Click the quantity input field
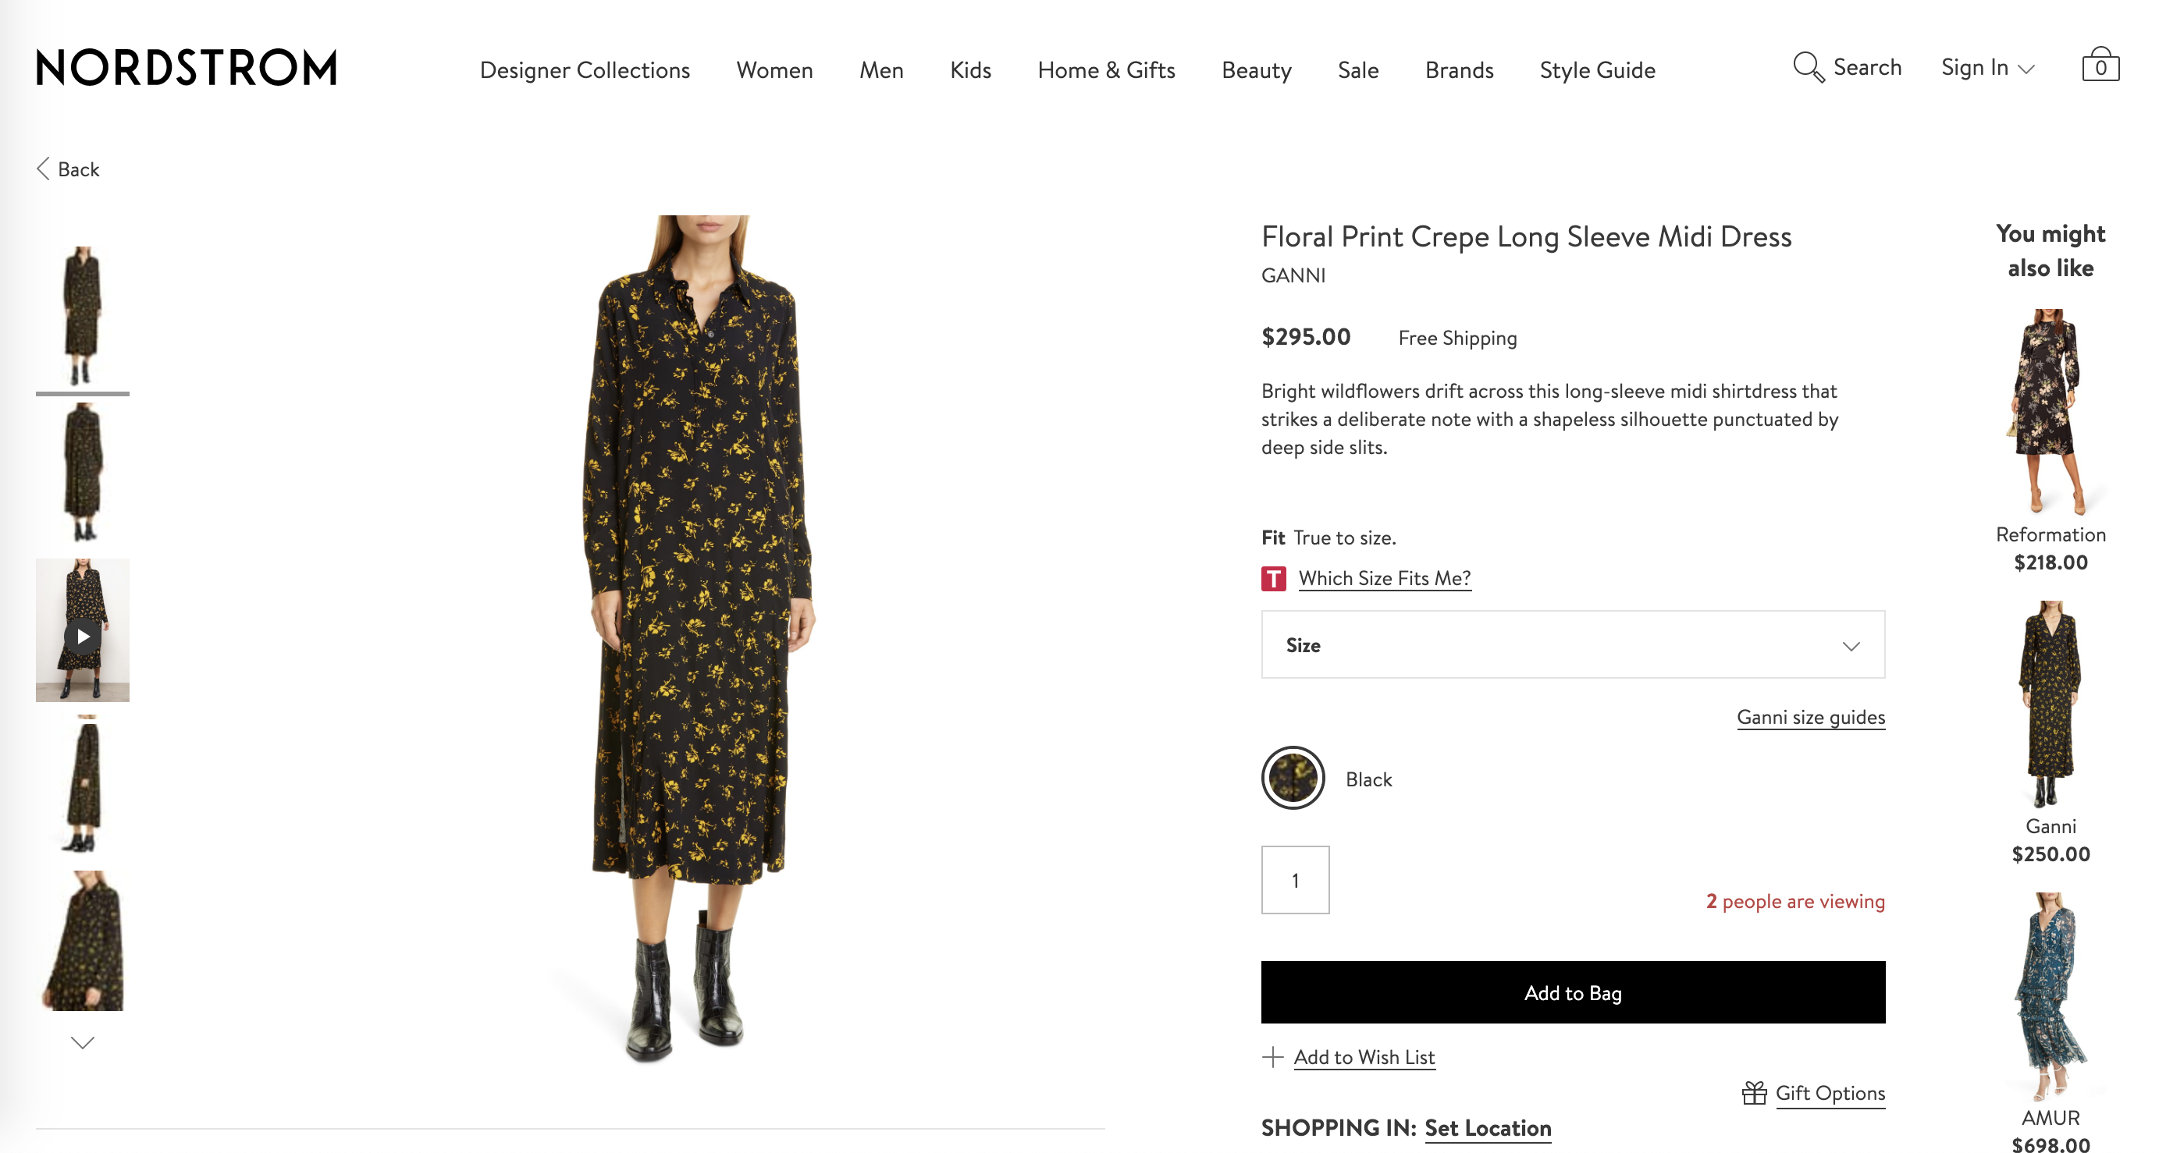The image size is (2159, 1153). (x=1295, y=880)
